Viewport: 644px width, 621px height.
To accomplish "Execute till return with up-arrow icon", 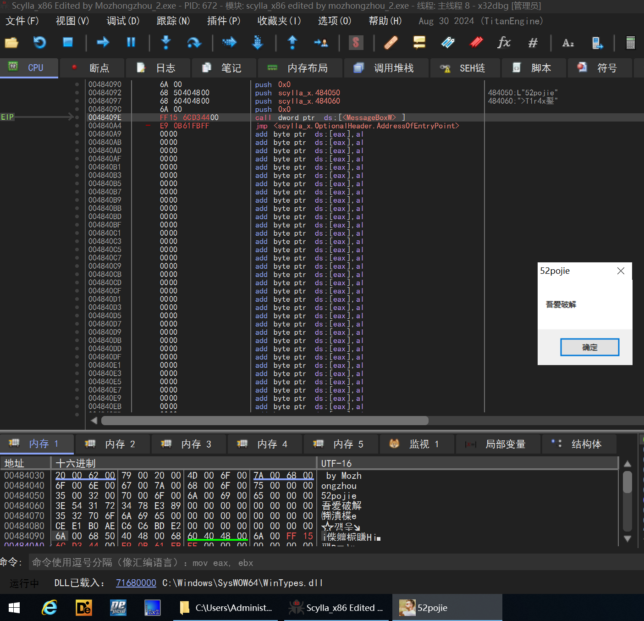I will pos(292,43).
